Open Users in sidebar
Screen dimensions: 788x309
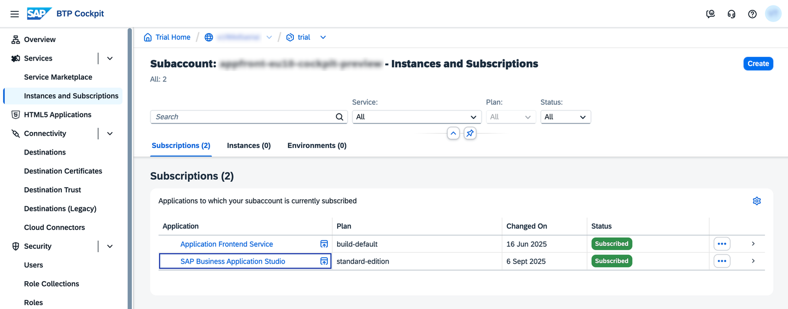click(x=33, y=265)
